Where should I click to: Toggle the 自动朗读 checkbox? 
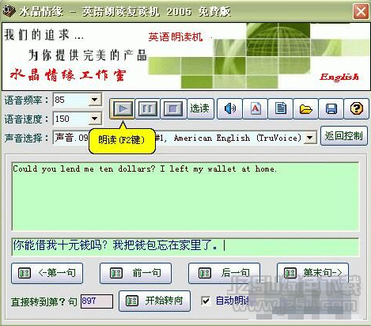[x=206, y=301]
